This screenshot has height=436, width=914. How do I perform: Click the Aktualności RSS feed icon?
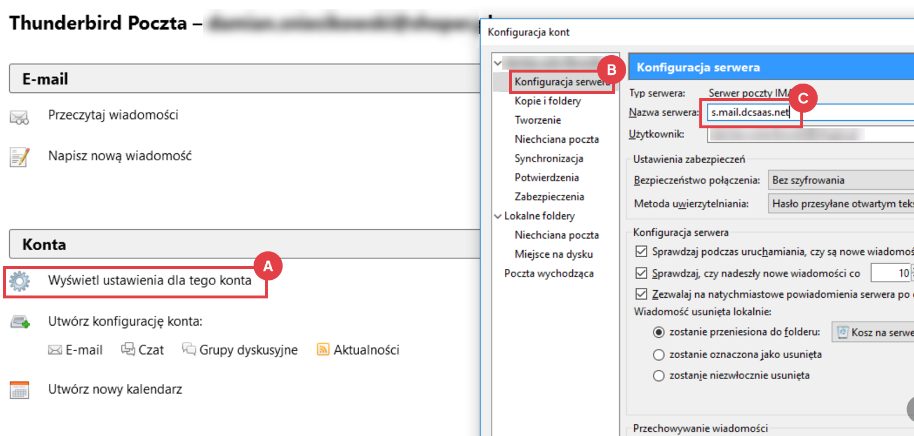323,349
